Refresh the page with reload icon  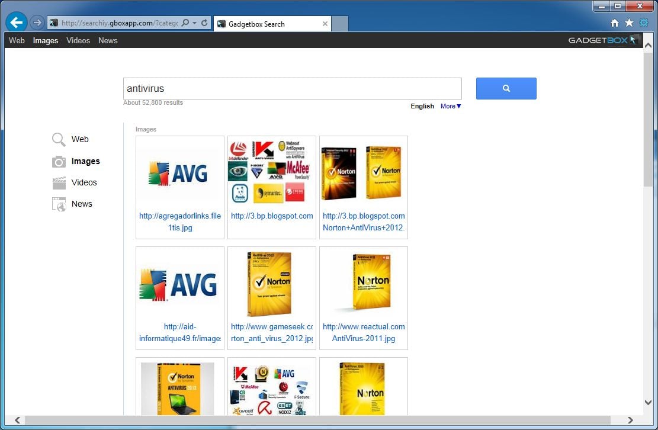(204, 23)
